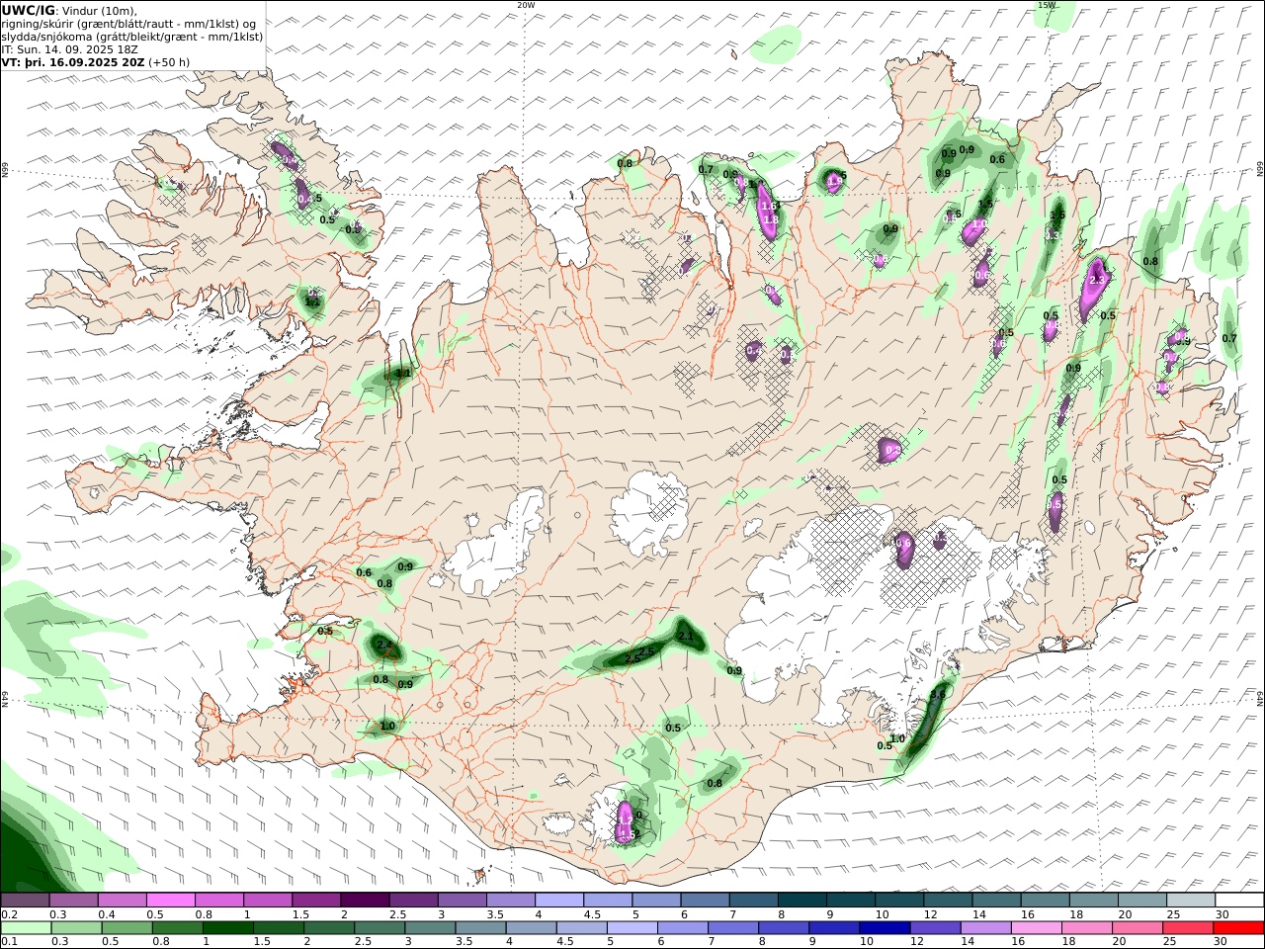Pick the darkest green 1 rain scale swatch
The image size is (1265, 949).
(x=228, y=928)
